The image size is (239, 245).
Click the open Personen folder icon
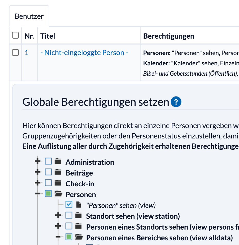click(59, 194)
